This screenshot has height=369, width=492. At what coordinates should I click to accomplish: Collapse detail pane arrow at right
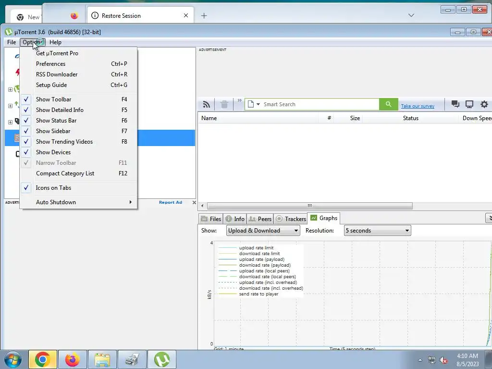(x=489, y=218)
